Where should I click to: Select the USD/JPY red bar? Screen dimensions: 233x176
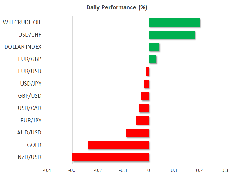point(146,84)
